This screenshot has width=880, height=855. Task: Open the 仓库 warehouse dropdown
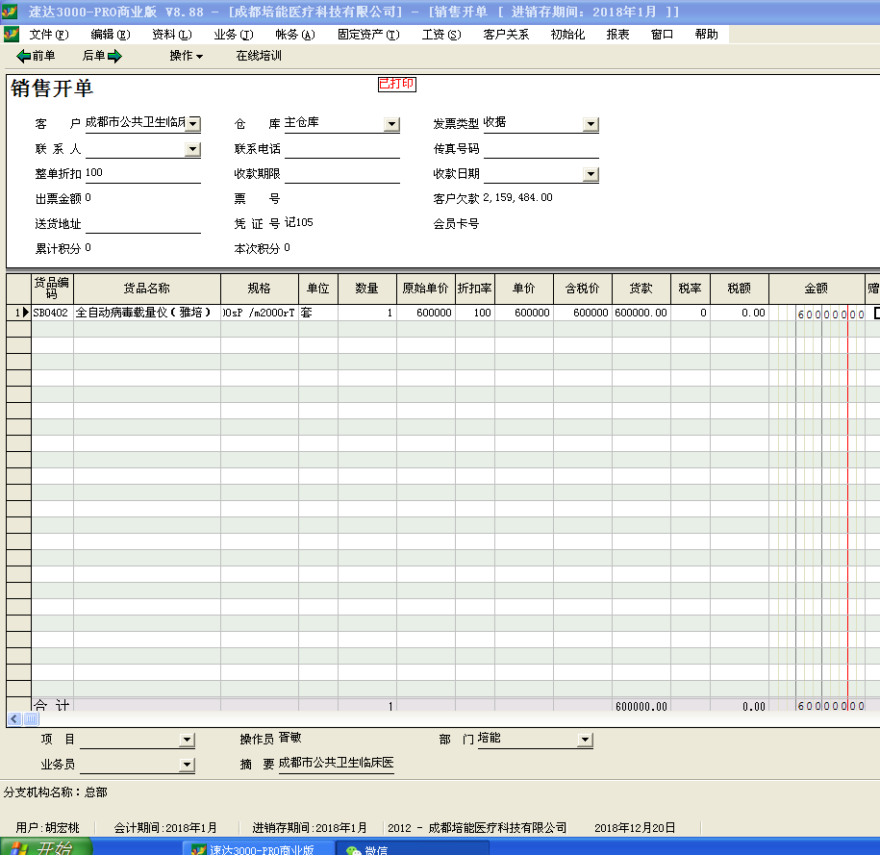391,124
